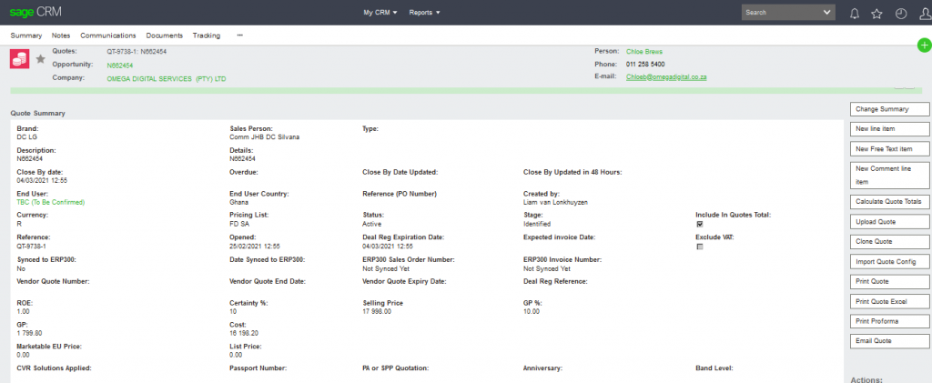Expand the Reports dropdown menu
Screen dimensions: 932x383
tap(424, 13)
